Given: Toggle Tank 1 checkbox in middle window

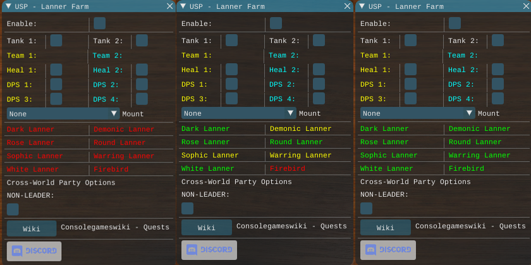Looking at the screenshot, I should click(x=231, y=40).
